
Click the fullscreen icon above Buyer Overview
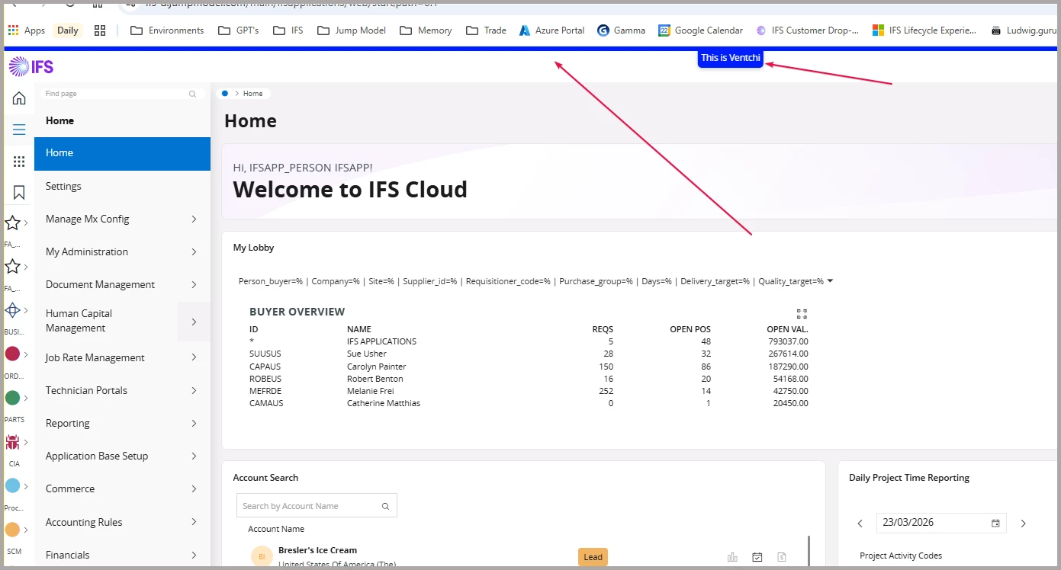[x=801, y=314]
